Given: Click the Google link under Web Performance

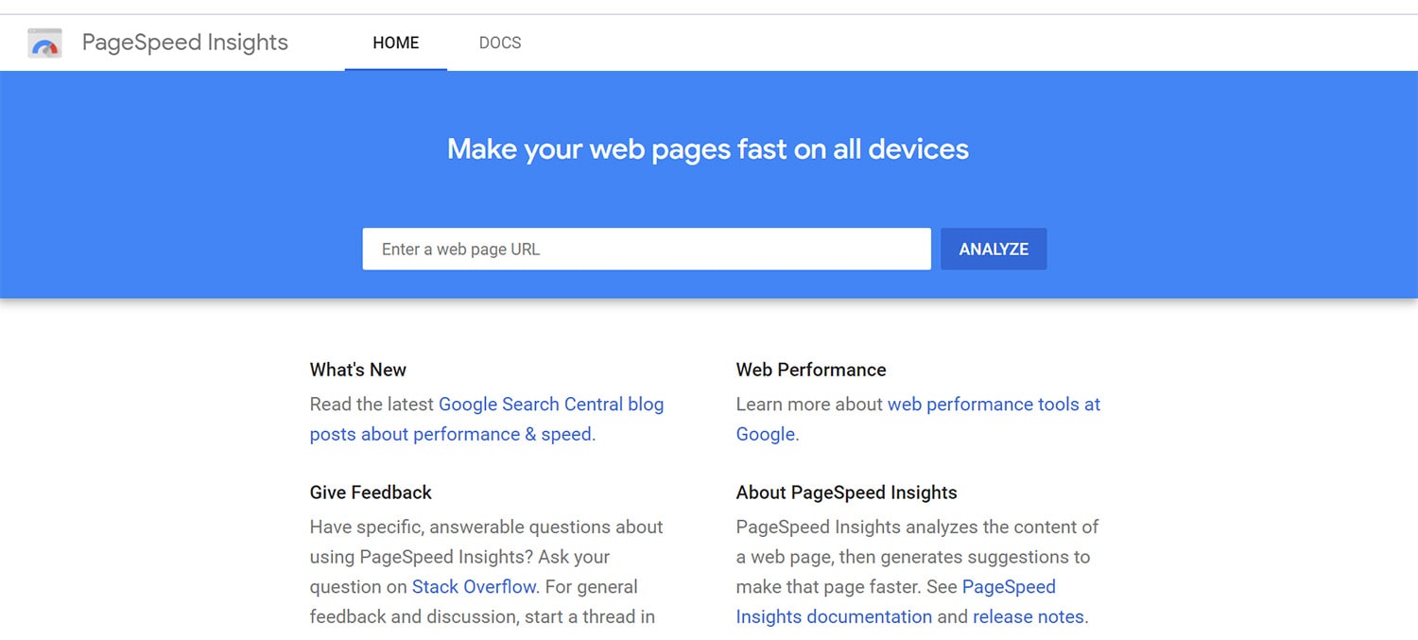Looking at the screenshot, I should [x=765, y=435].
